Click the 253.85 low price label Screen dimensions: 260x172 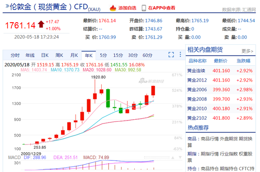(x=40, y=147)
